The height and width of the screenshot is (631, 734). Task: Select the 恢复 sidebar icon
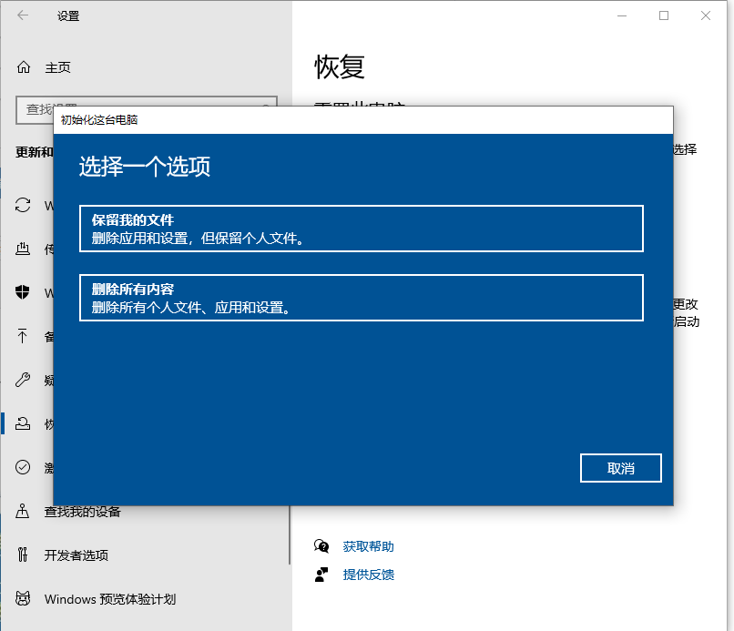click(22, 423)
